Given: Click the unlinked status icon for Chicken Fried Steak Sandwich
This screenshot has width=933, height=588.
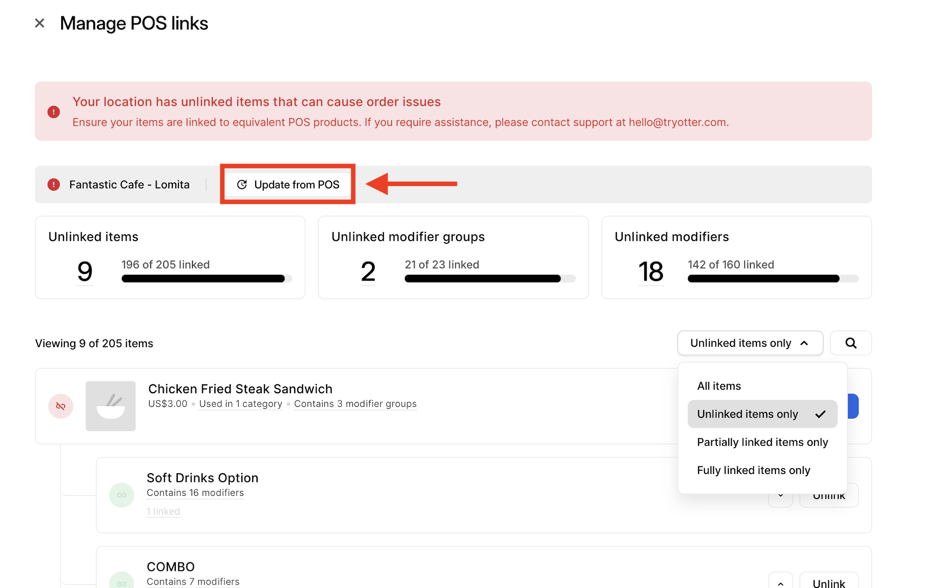Looking at the screenshot, I should pos(61,406).
